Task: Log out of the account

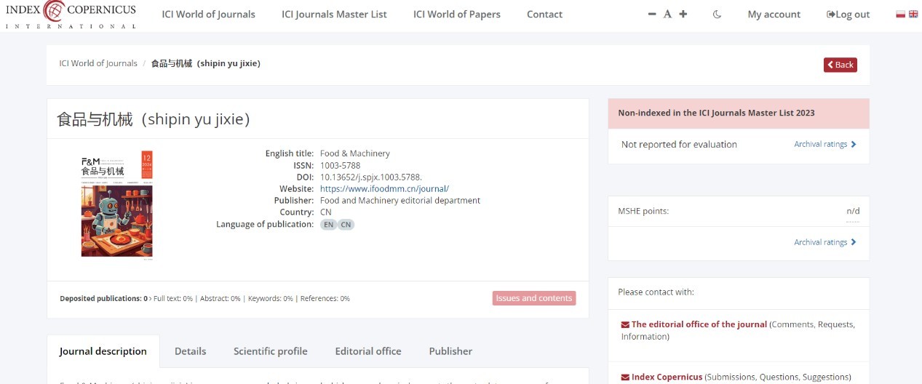Action: [x=849, y=15]
